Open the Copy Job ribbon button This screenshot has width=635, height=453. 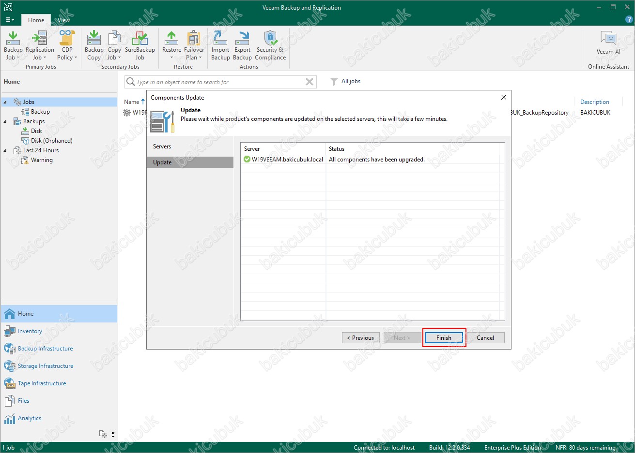tap(114, 45)
